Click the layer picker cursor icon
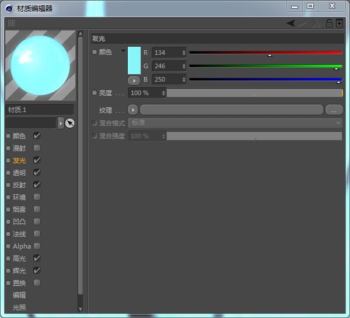The width and height of the screenshot is (350, 318). [70, 123]
